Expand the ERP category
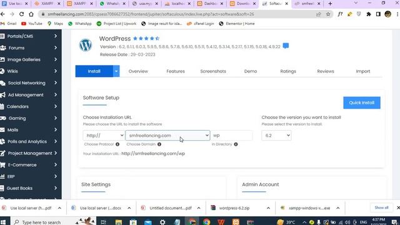Viewport: 400px width, 225px height. click(56, 176)
